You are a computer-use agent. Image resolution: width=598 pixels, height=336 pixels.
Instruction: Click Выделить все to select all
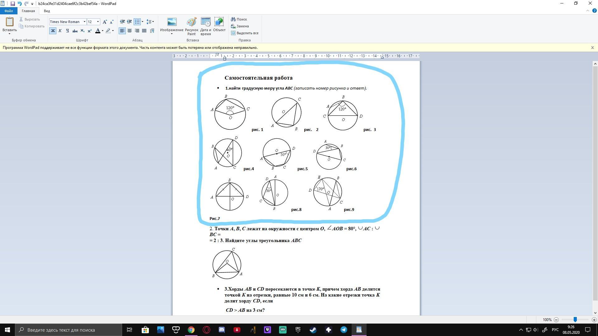pyautogui.click(x=245, y=33)
